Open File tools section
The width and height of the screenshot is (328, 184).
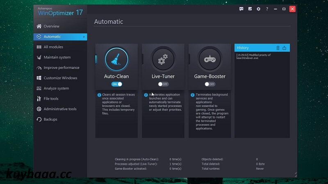60,99
